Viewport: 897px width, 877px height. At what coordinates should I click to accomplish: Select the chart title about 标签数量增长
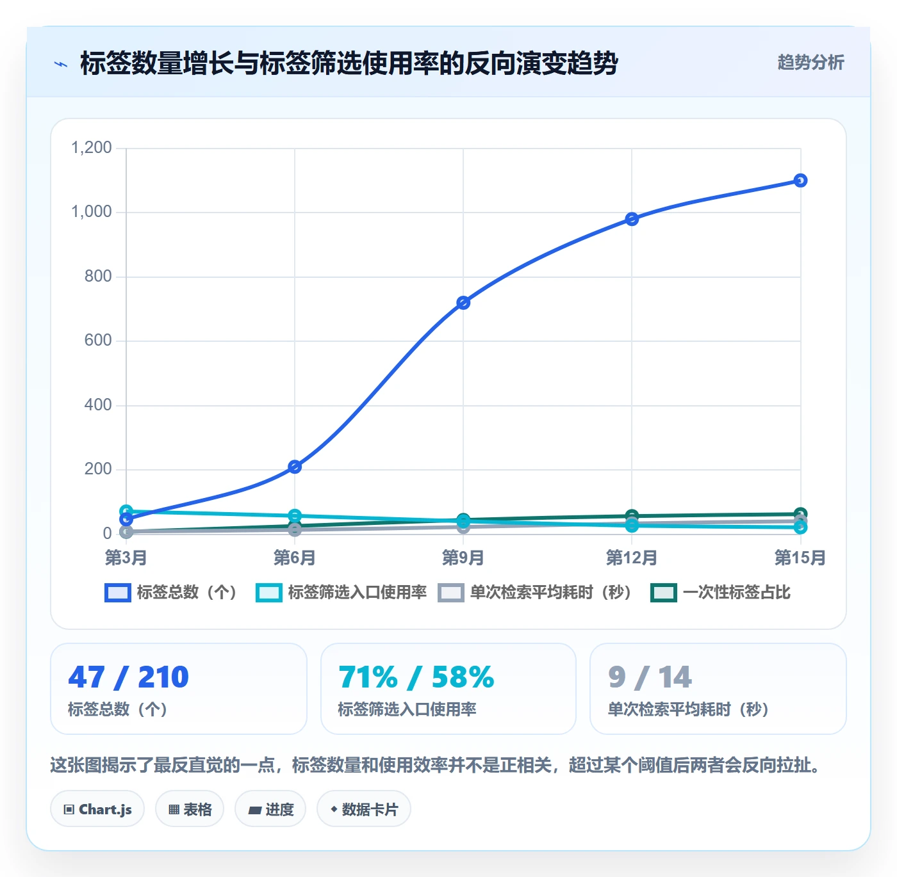click(x=349, y=63)
